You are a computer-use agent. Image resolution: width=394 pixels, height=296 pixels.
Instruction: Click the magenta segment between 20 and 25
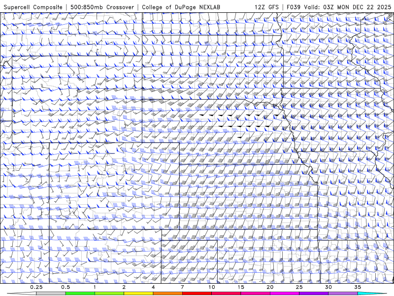(285, 294)
